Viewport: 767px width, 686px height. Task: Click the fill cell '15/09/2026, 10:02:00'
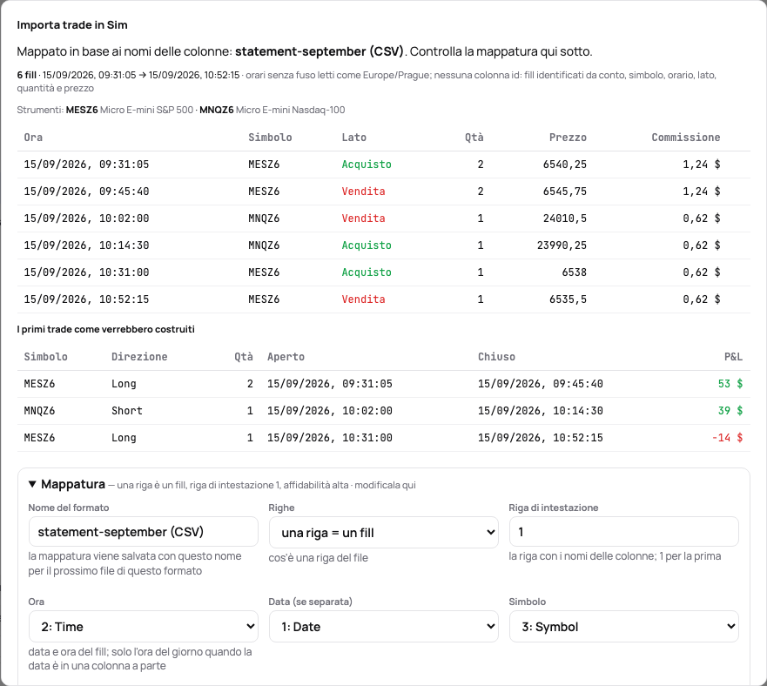click(86, 219)
